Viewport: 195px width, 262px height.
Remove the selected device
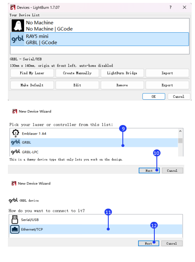[122, 85]
